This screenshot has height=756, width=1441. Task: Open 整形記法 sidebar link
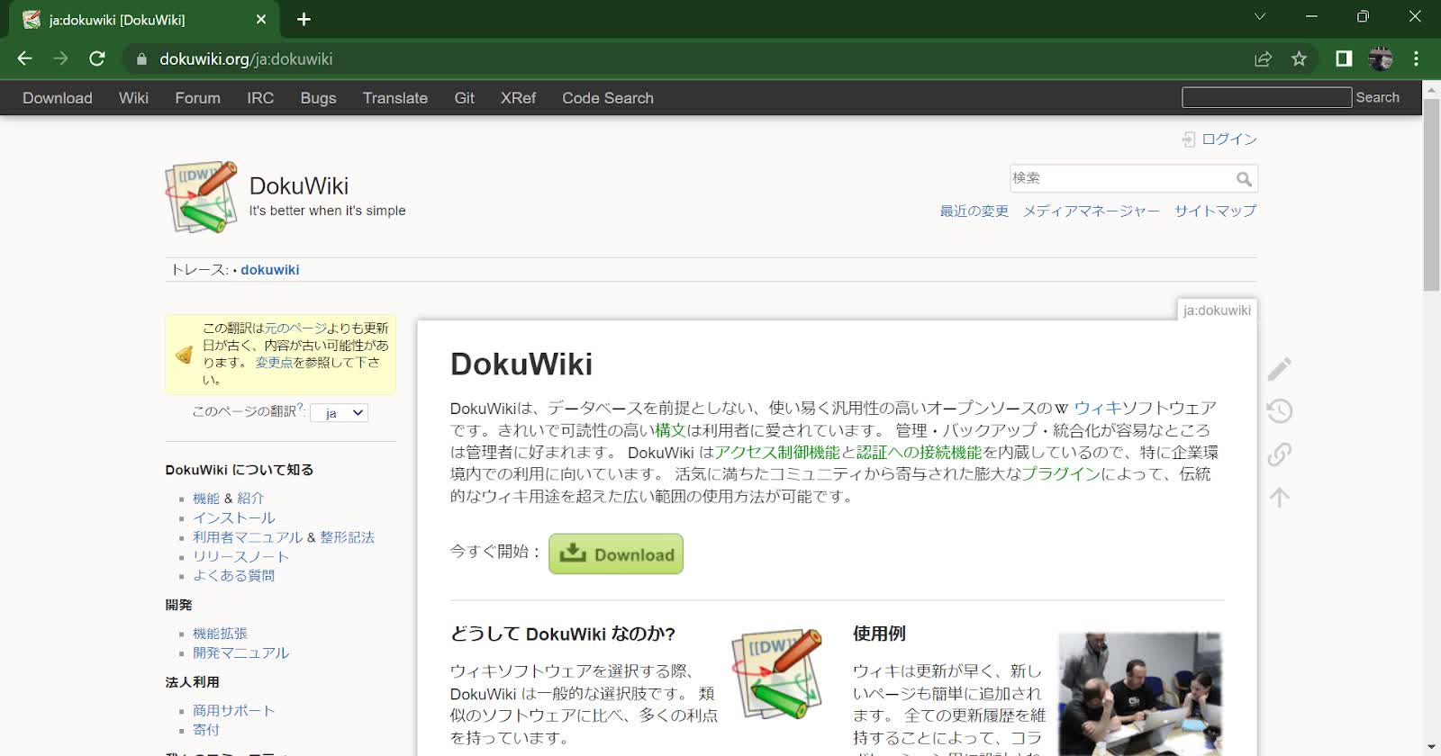click(347, 537)
